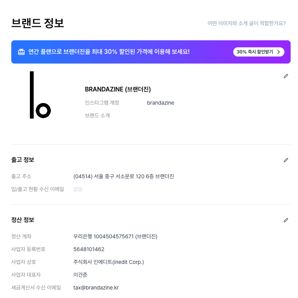Click the 브랜드 정보 page heading
This screenshot has width=298, height=298.
[x=38, y=23]
